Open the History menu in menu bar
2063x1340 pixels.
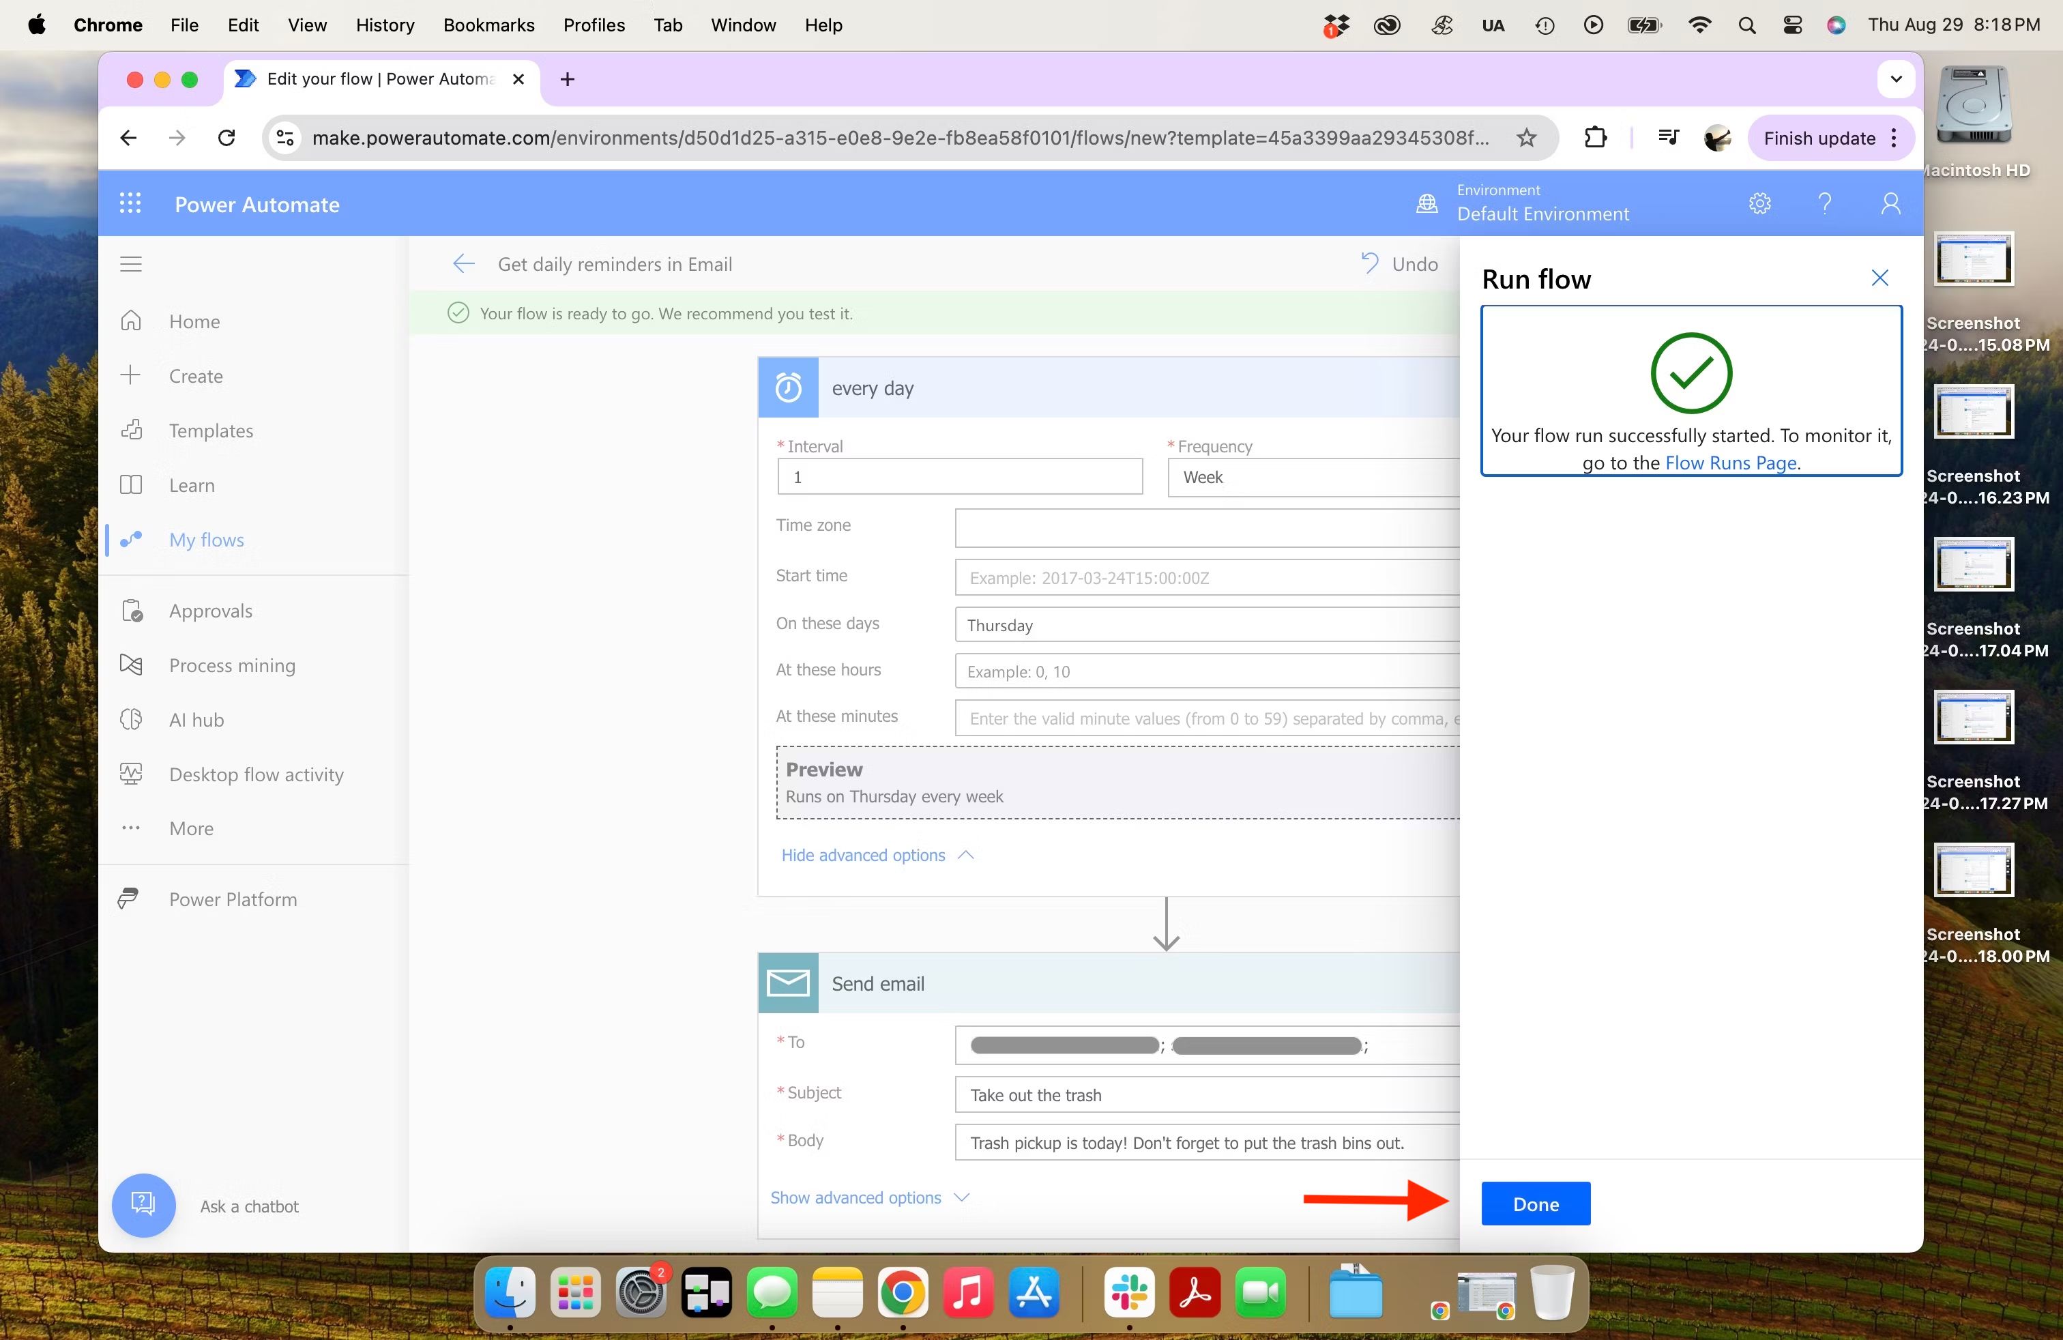coord(385,25)
